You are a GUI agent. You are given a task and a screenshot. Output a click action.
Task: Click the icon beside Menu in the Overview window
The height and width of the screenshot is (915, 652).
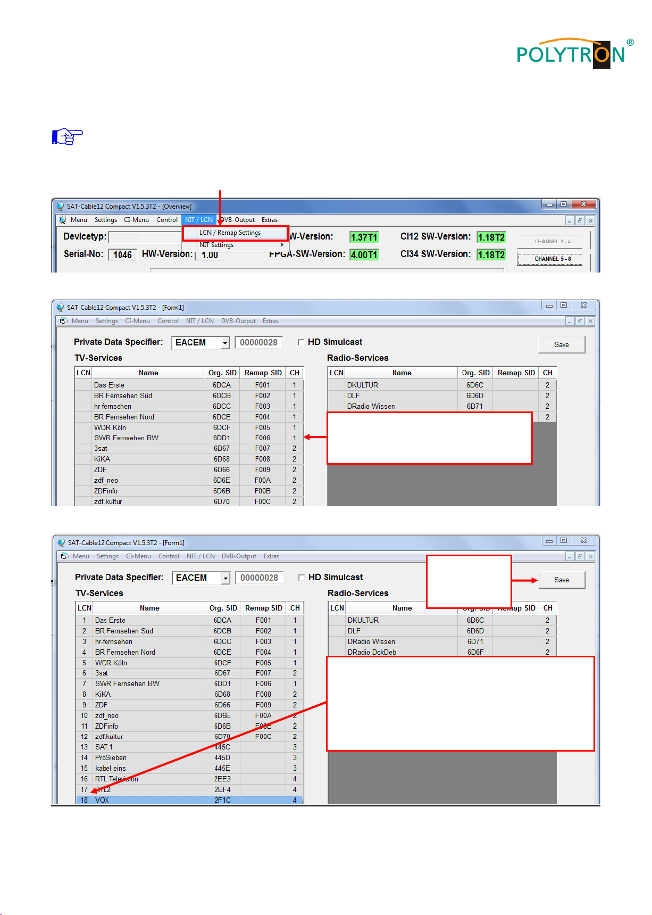click(62, 220)
